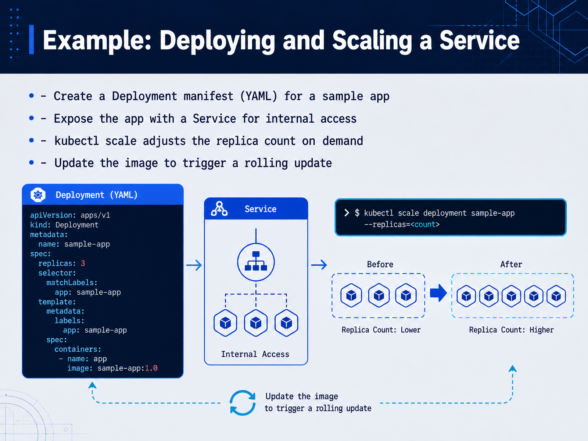Click the Service network nodes icon
The height and width of the screenshot is (441, 588).
click(x=219, y=209)
